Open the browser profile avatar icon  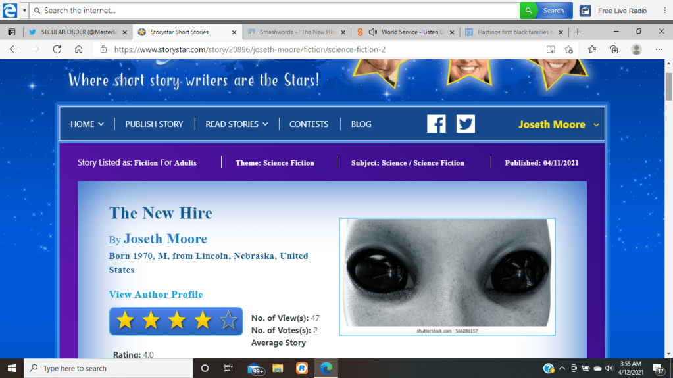point(636,49)
